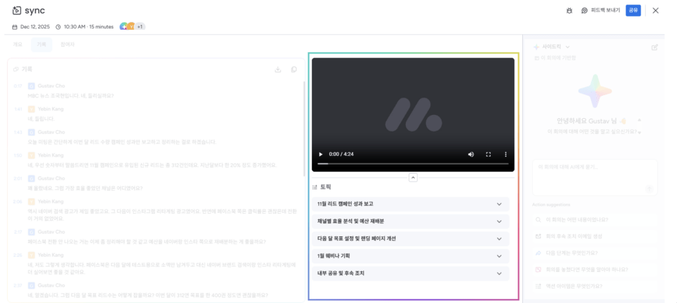This screenshot has height=303, width=677.
Task: Download the transcript with the download icon
Action: (278, 69)
